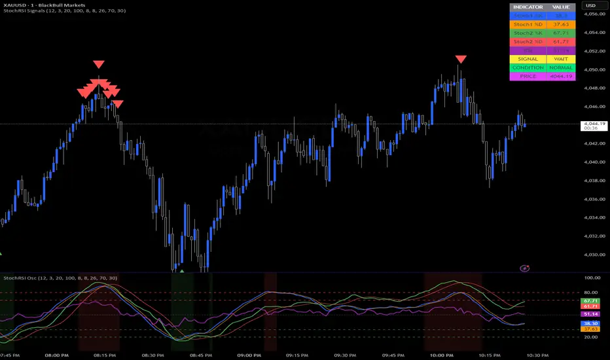610x360 pixels.
Task: Click the red 61.71 tag on the oscillator scale
Action: coord(590,306)
